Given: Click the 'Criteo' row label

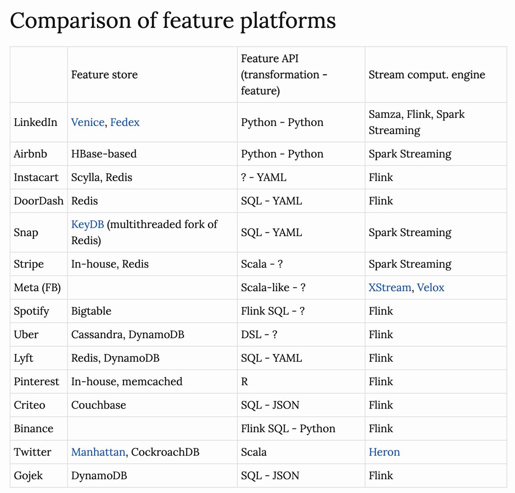Looking at the screenshot, I should coord(29,405).
